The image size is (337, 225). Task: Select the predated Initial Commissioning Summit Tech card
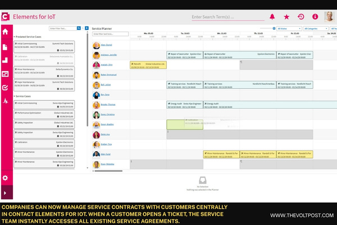(44, 47)
